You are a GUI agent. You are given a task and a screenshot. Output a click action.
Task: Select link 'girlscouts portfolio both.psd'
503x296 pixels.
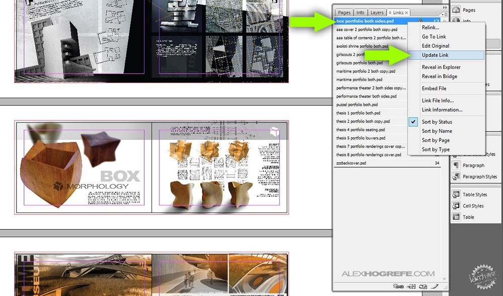tap(359, 62)
